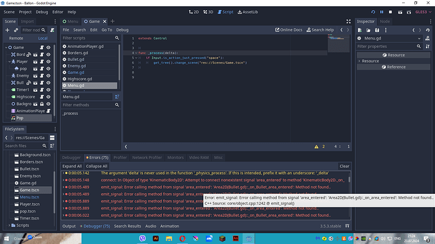The image size is (435, 244).
Task: Click the warnings triangle icon in script editor
Action: (316, 147)
